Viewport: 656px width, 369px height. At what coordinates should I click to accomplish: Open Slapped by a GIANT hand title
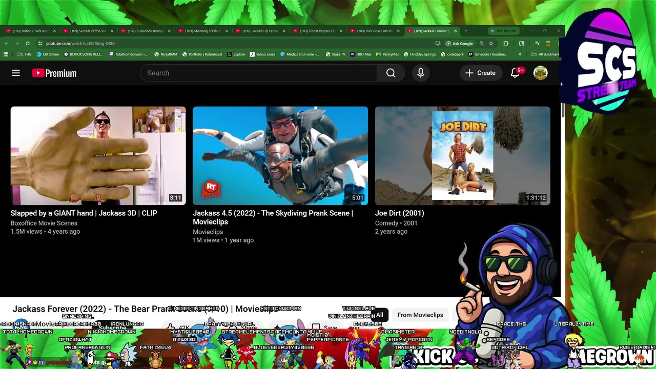[84, 213]
